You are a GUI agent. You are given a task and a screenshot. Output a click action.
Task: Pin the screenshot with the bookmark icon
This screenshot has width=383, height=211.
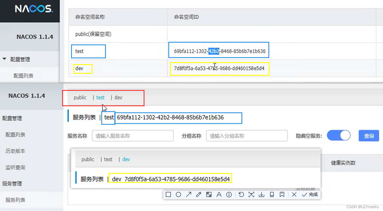click(x=282, y=195)
